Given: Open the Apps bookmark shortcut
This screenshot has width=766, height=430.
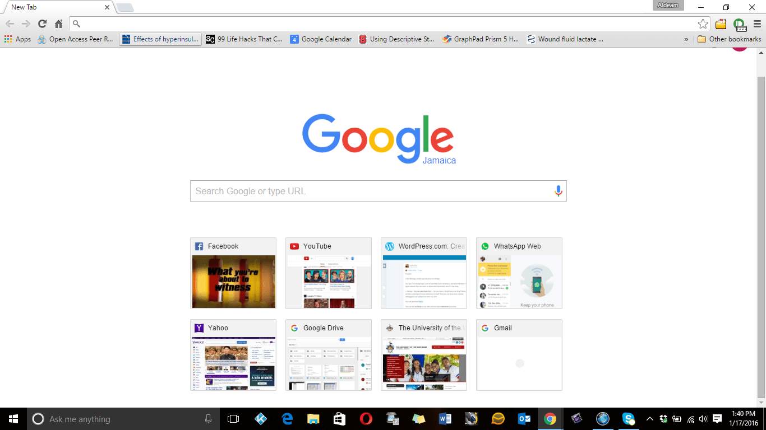Looking at the screenshot, I should tap(17, 39).
